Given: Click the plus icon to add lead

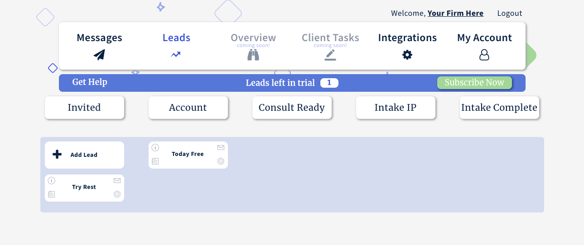Looking at the screenshot, I should tap(57, 155).
